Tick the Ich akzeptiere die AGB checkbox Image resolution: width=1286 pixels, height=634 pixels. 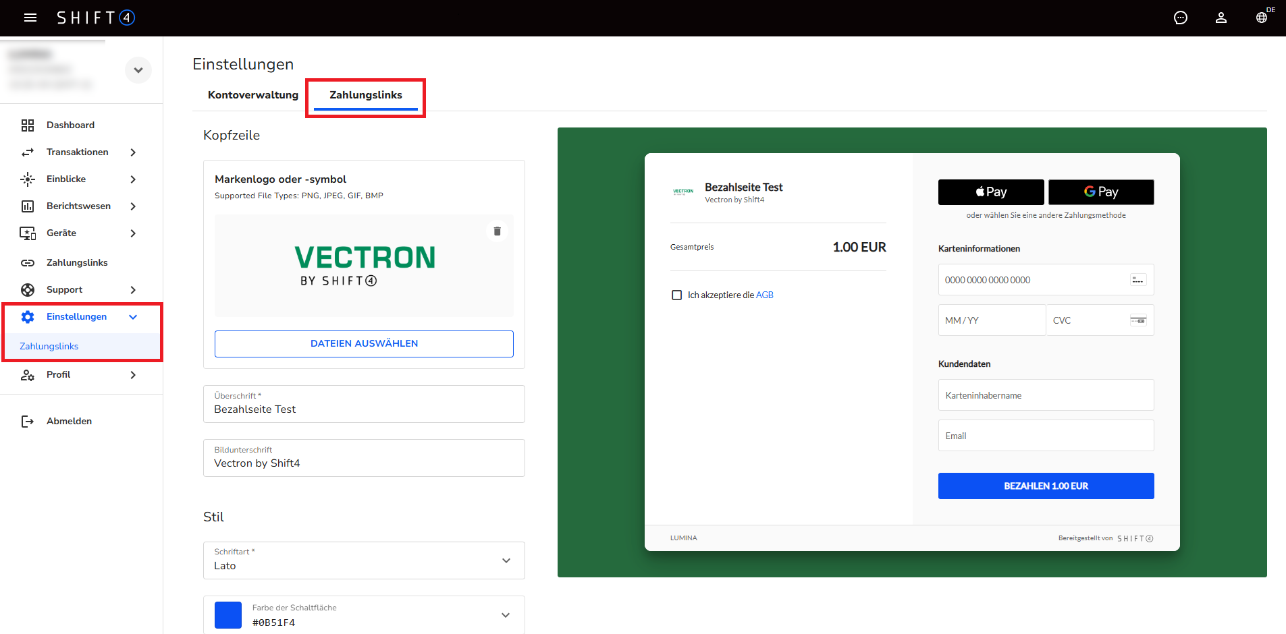pos(676,295)
